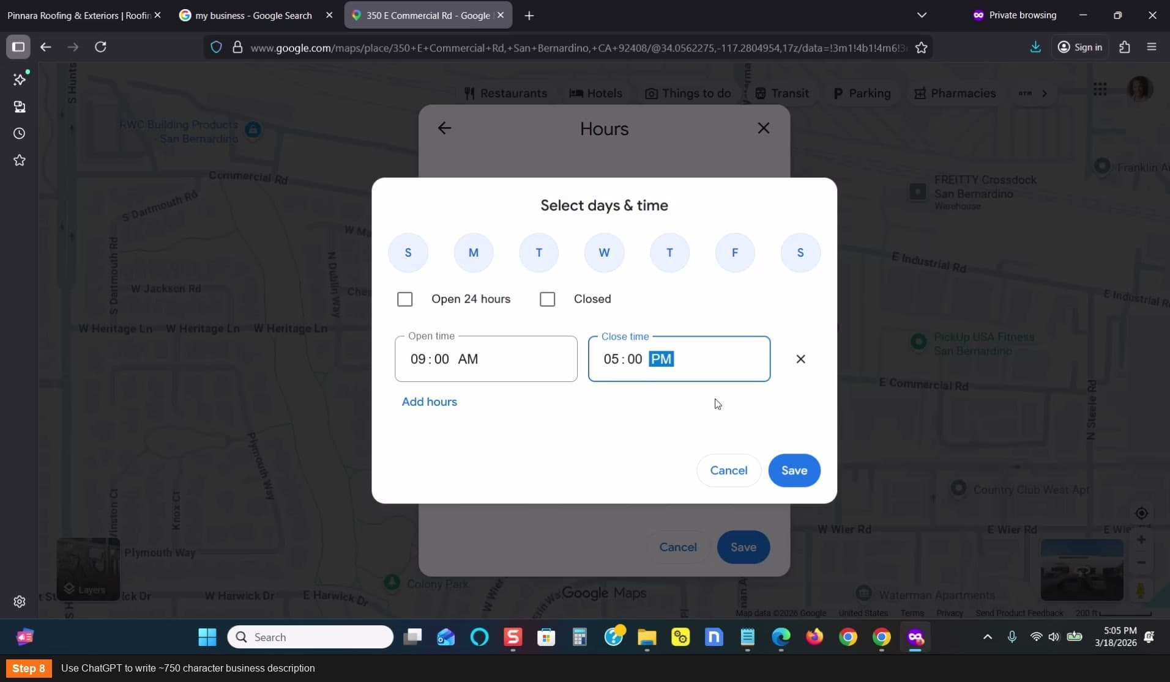Viewport: 1170px width, 682px height.
Task: Open the extensions puzzle icon
Action: [x=1125, y=47]
